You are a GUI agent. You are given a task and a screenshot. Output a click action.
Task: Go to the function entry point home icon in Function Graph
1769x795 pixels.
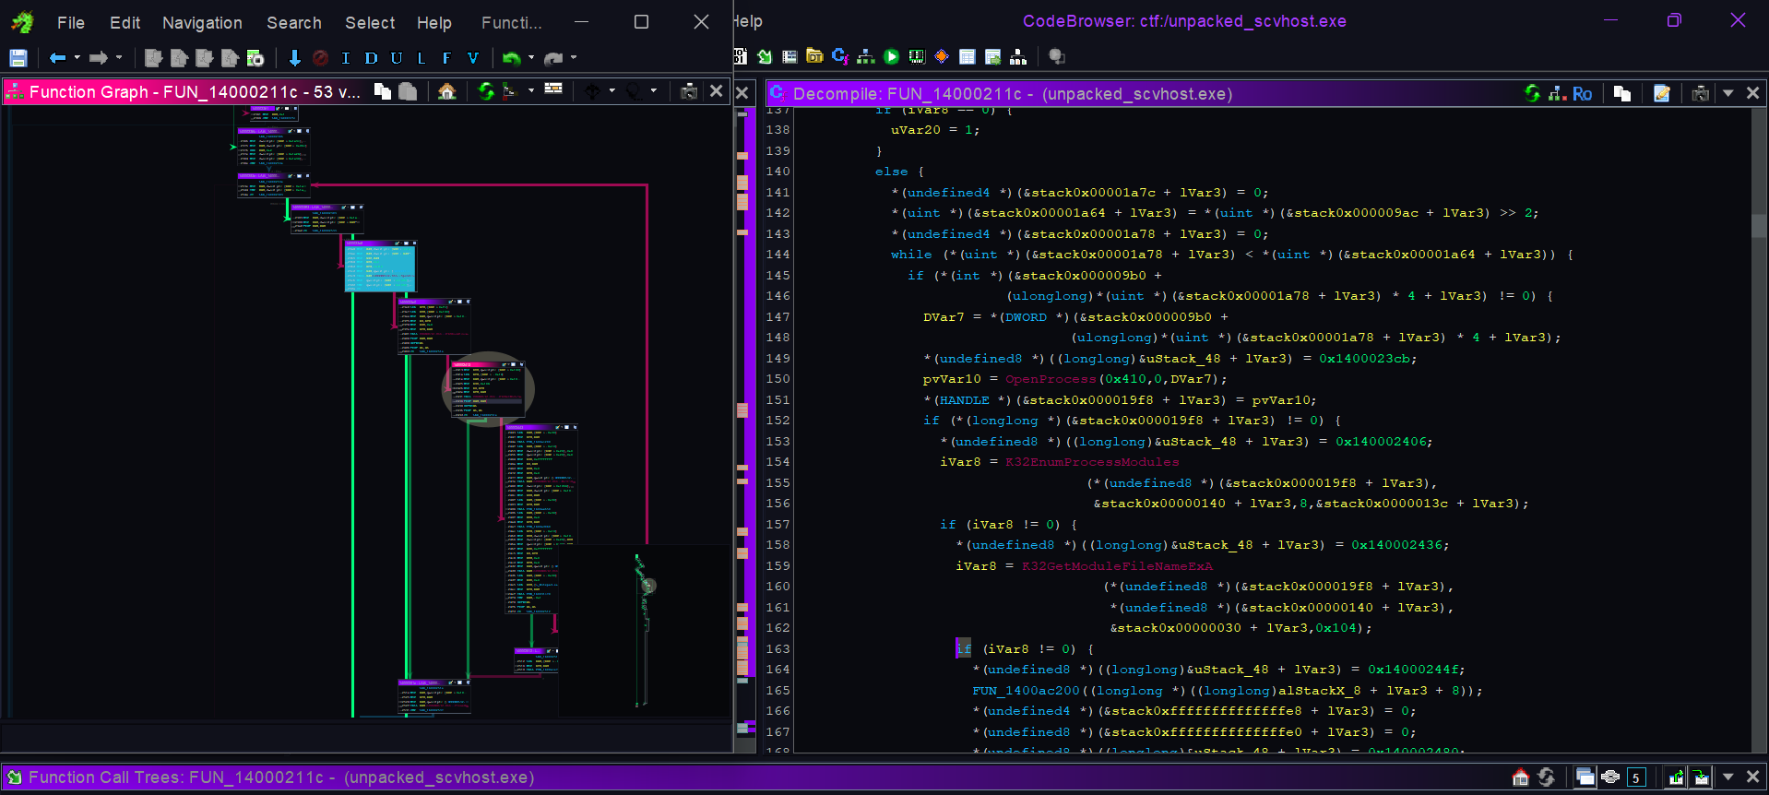tap(447, 91)
